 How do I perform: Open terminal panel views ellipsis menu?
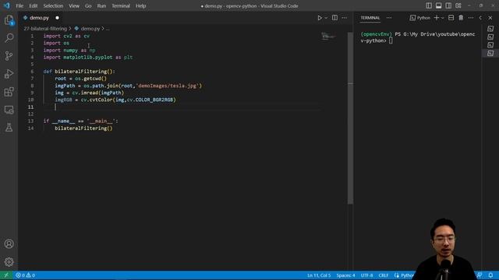click(389, 18)
